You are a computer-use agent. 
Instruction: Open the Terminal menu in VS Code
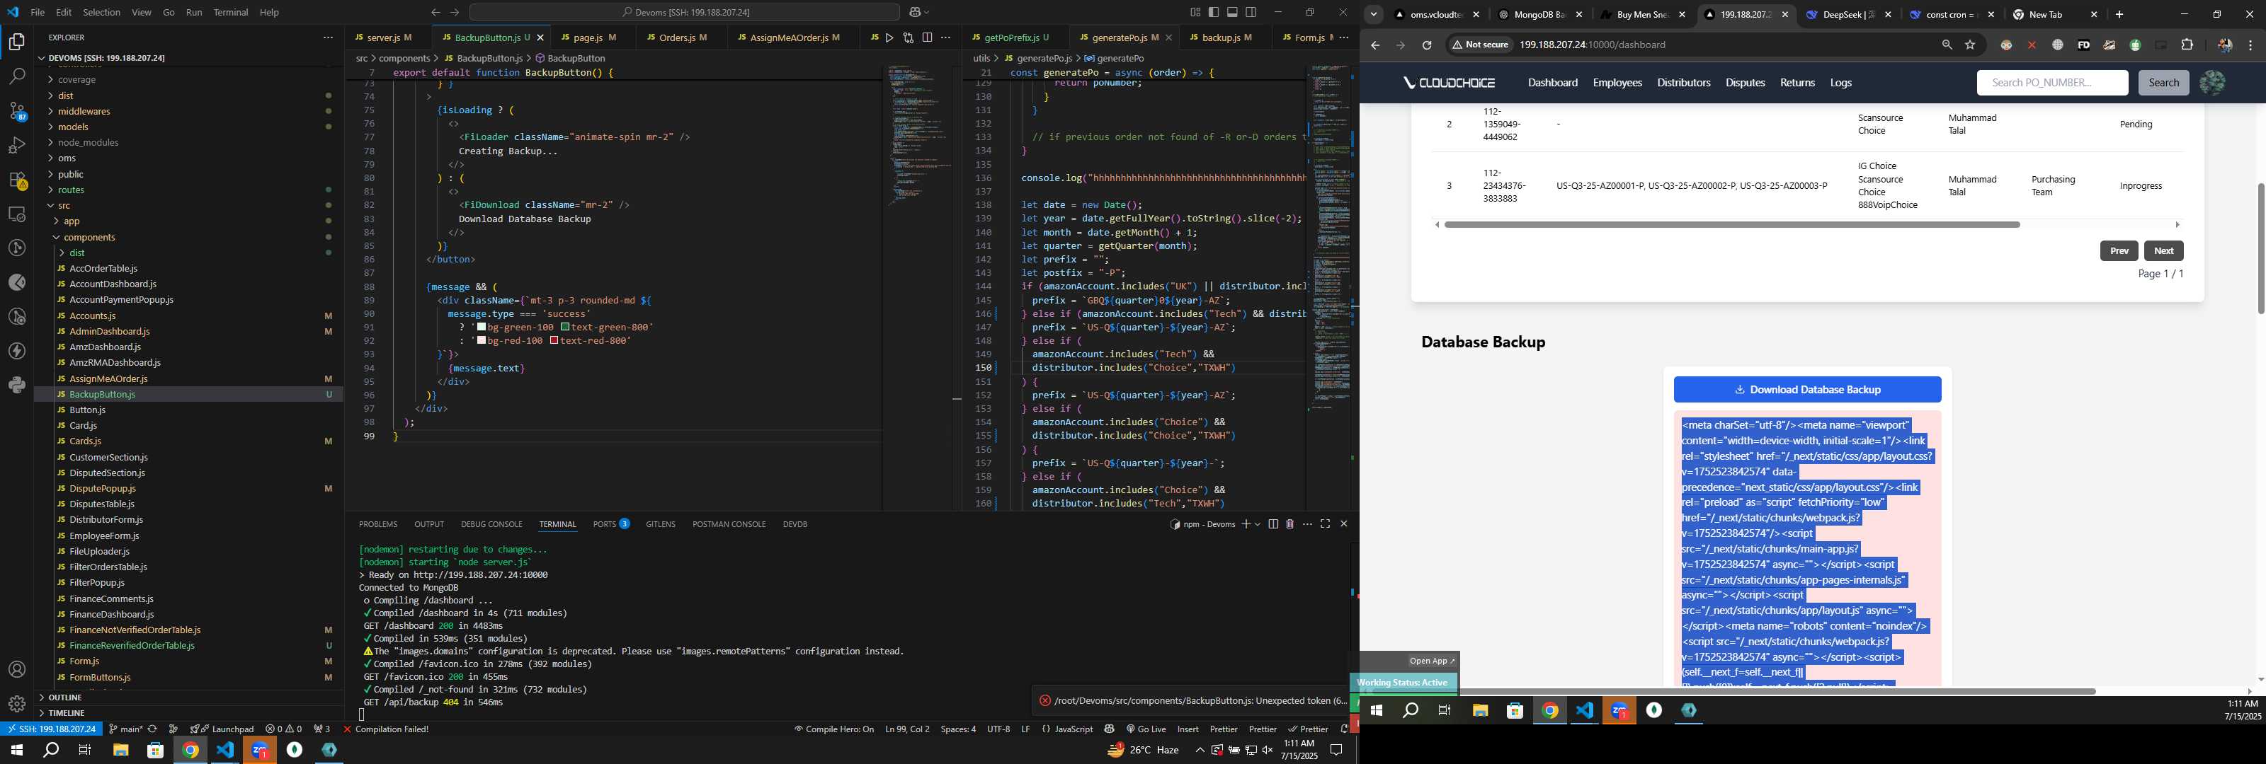point(230,12)
